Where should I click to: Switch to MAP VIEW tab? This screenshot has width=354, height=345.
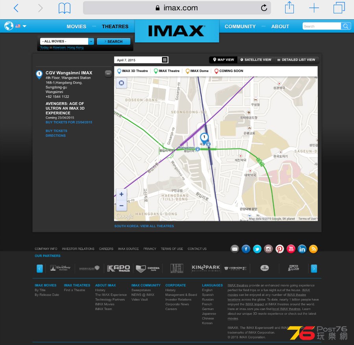tap(223, 60)
